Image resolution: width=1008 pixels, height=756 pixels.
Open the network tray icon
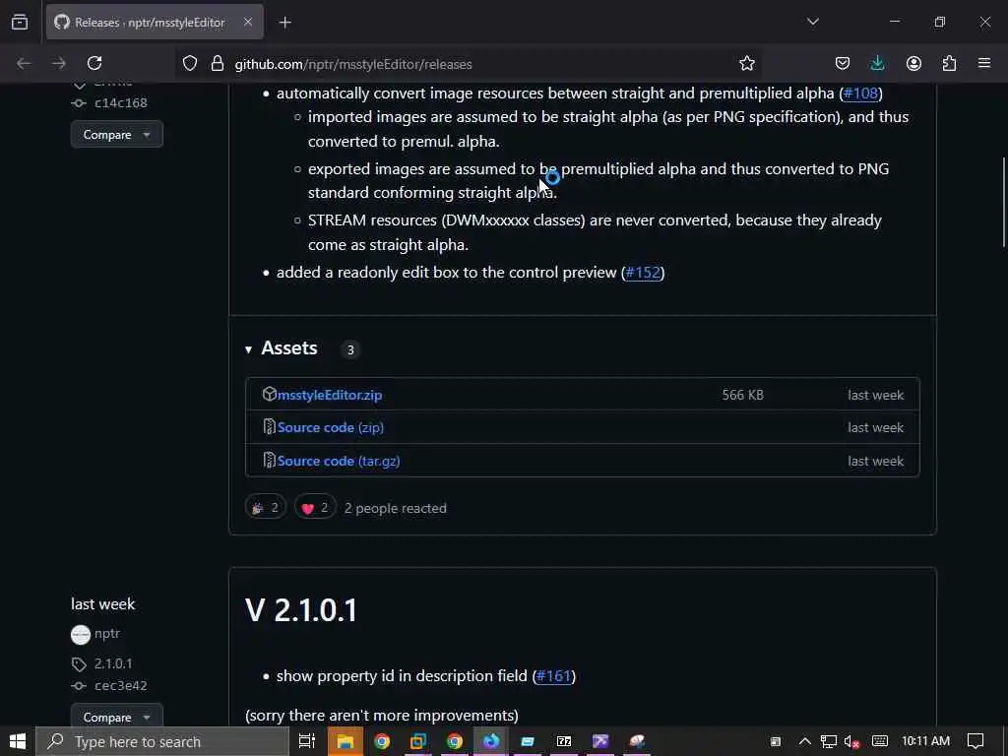pyautogui.click(x=829, y=741)
